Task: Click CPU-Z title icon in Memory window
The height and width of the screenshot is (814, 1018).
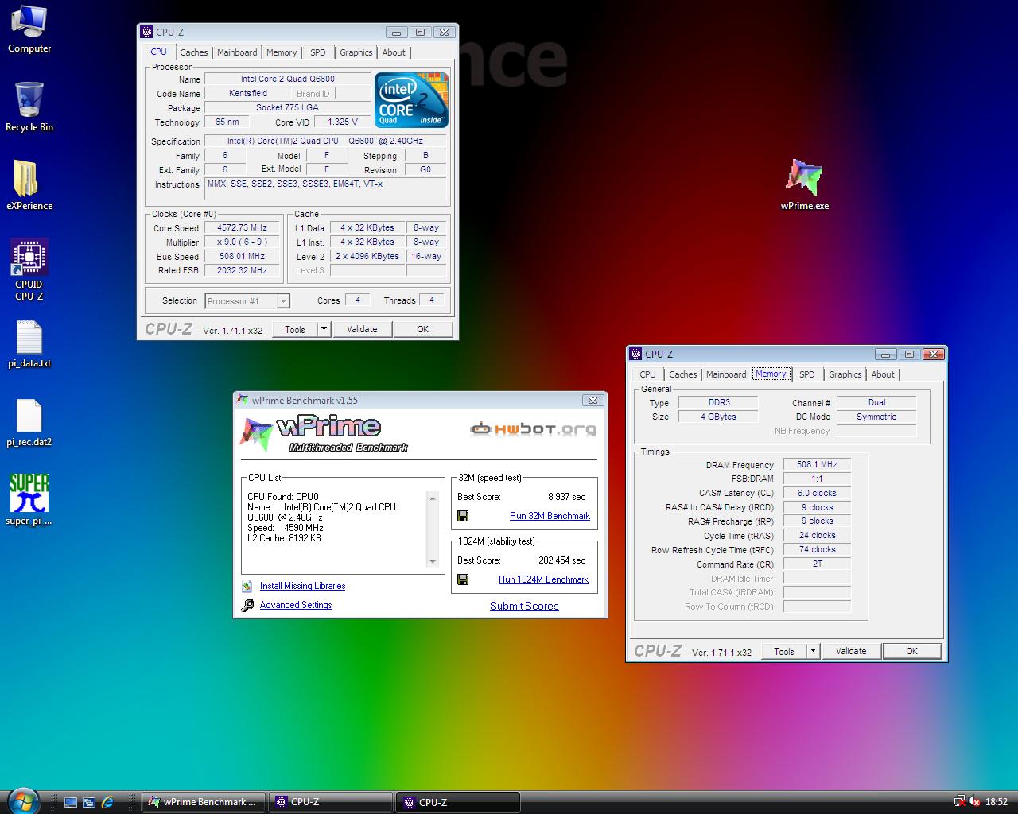Action: coord(635,355)
